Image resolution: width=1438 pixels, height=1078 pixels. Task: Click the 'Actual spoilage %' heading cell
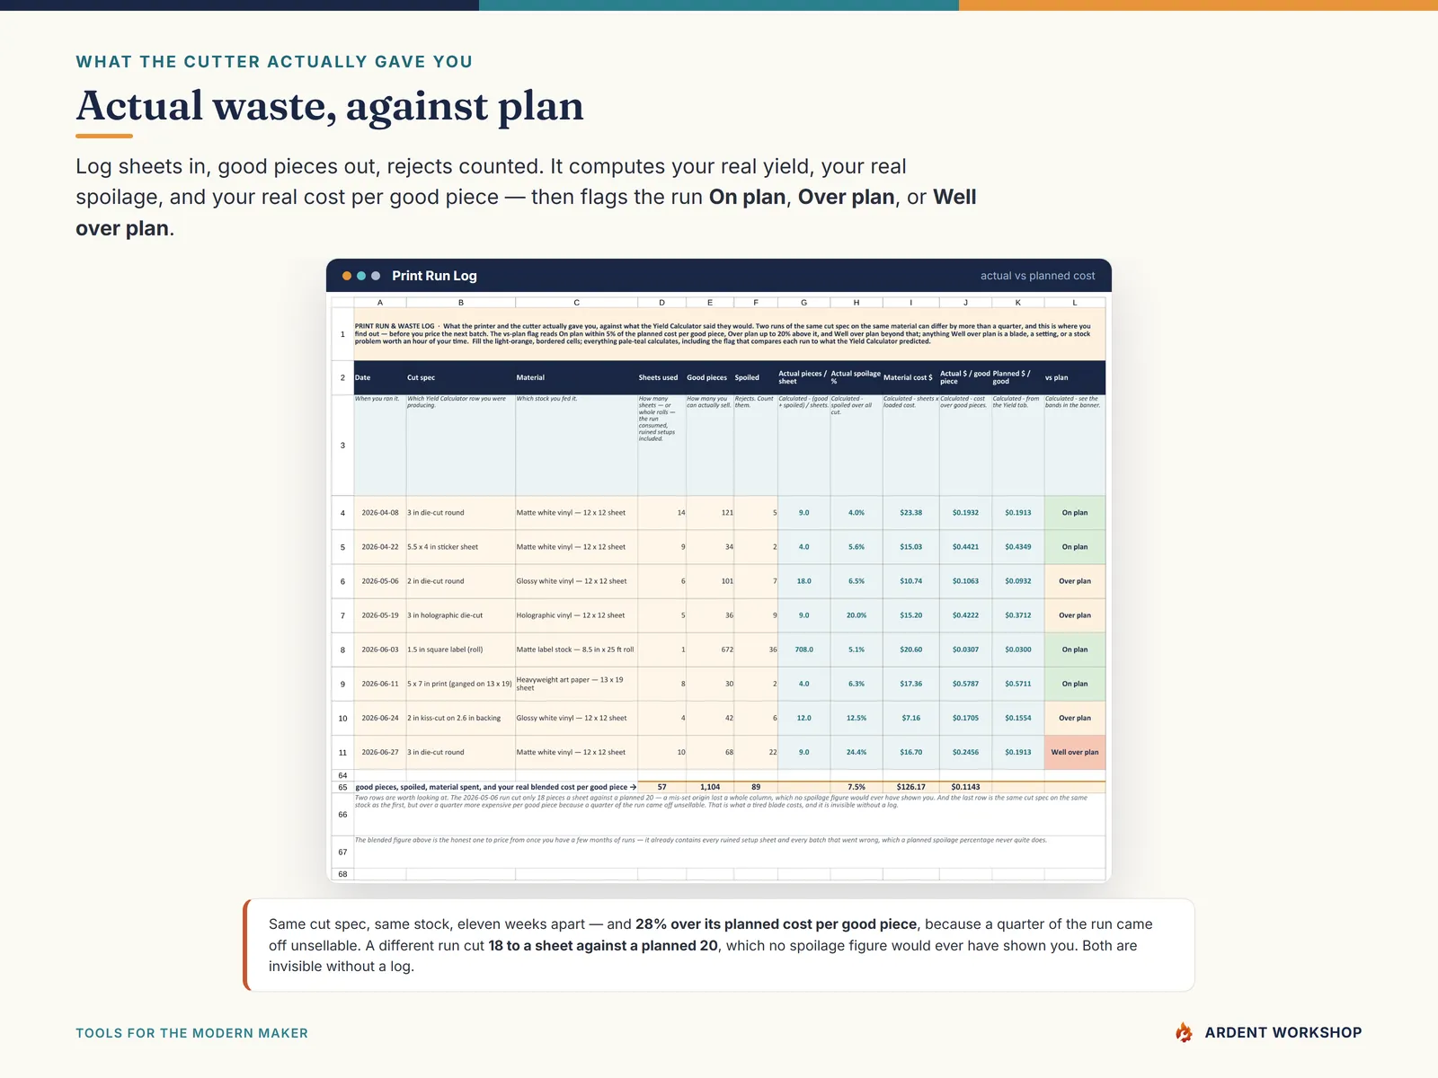(856, 377)
